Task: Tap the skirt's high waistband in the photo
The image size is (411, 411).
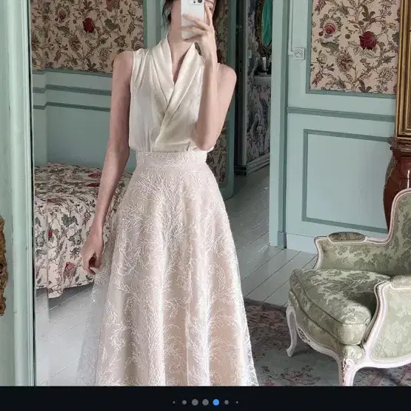Action: (172, 158)
